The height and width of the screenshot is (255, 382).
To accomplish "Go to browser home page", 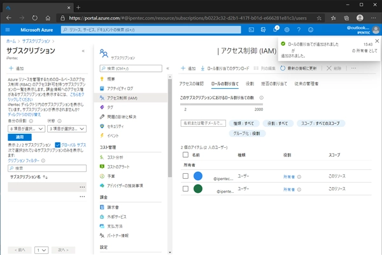I will (x=48, y=18).
